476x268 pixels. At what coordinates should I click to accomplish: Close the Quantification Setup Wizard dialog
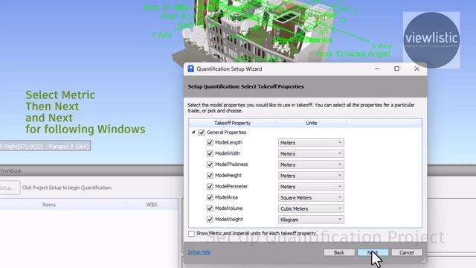(416, 68)
